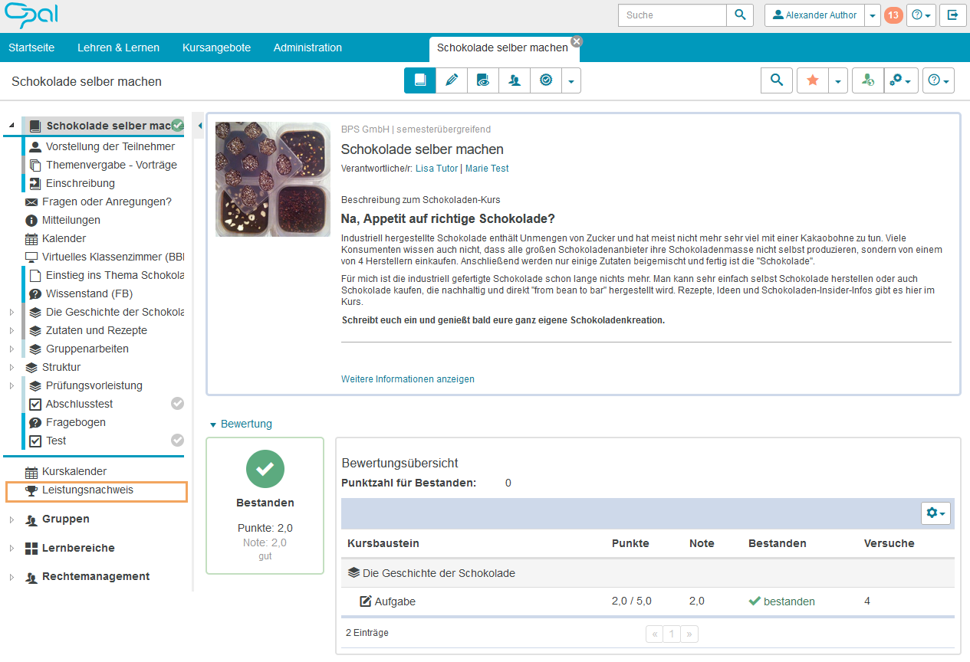Expand Die Geschichte der Schokolade node

pos(12,313)
